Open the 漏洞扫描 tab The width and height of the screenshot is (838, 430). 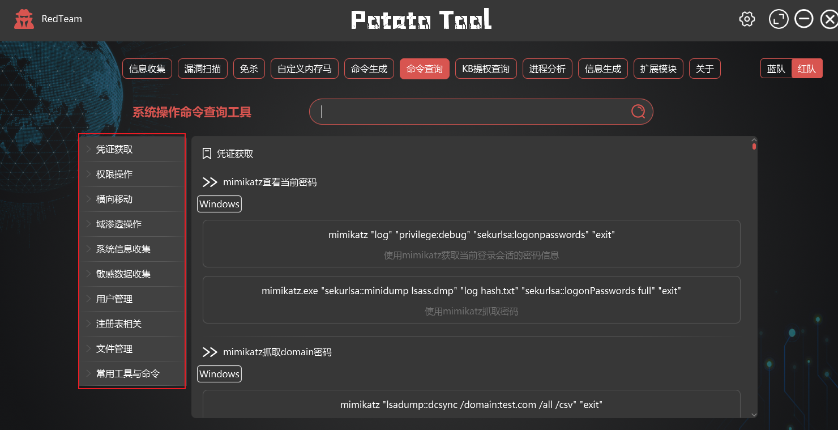[203, 69]
